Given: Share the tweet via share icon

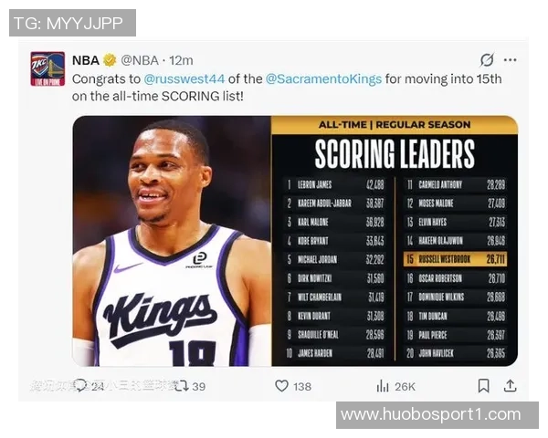Looking at the screenshot, I should click(510, 386).
